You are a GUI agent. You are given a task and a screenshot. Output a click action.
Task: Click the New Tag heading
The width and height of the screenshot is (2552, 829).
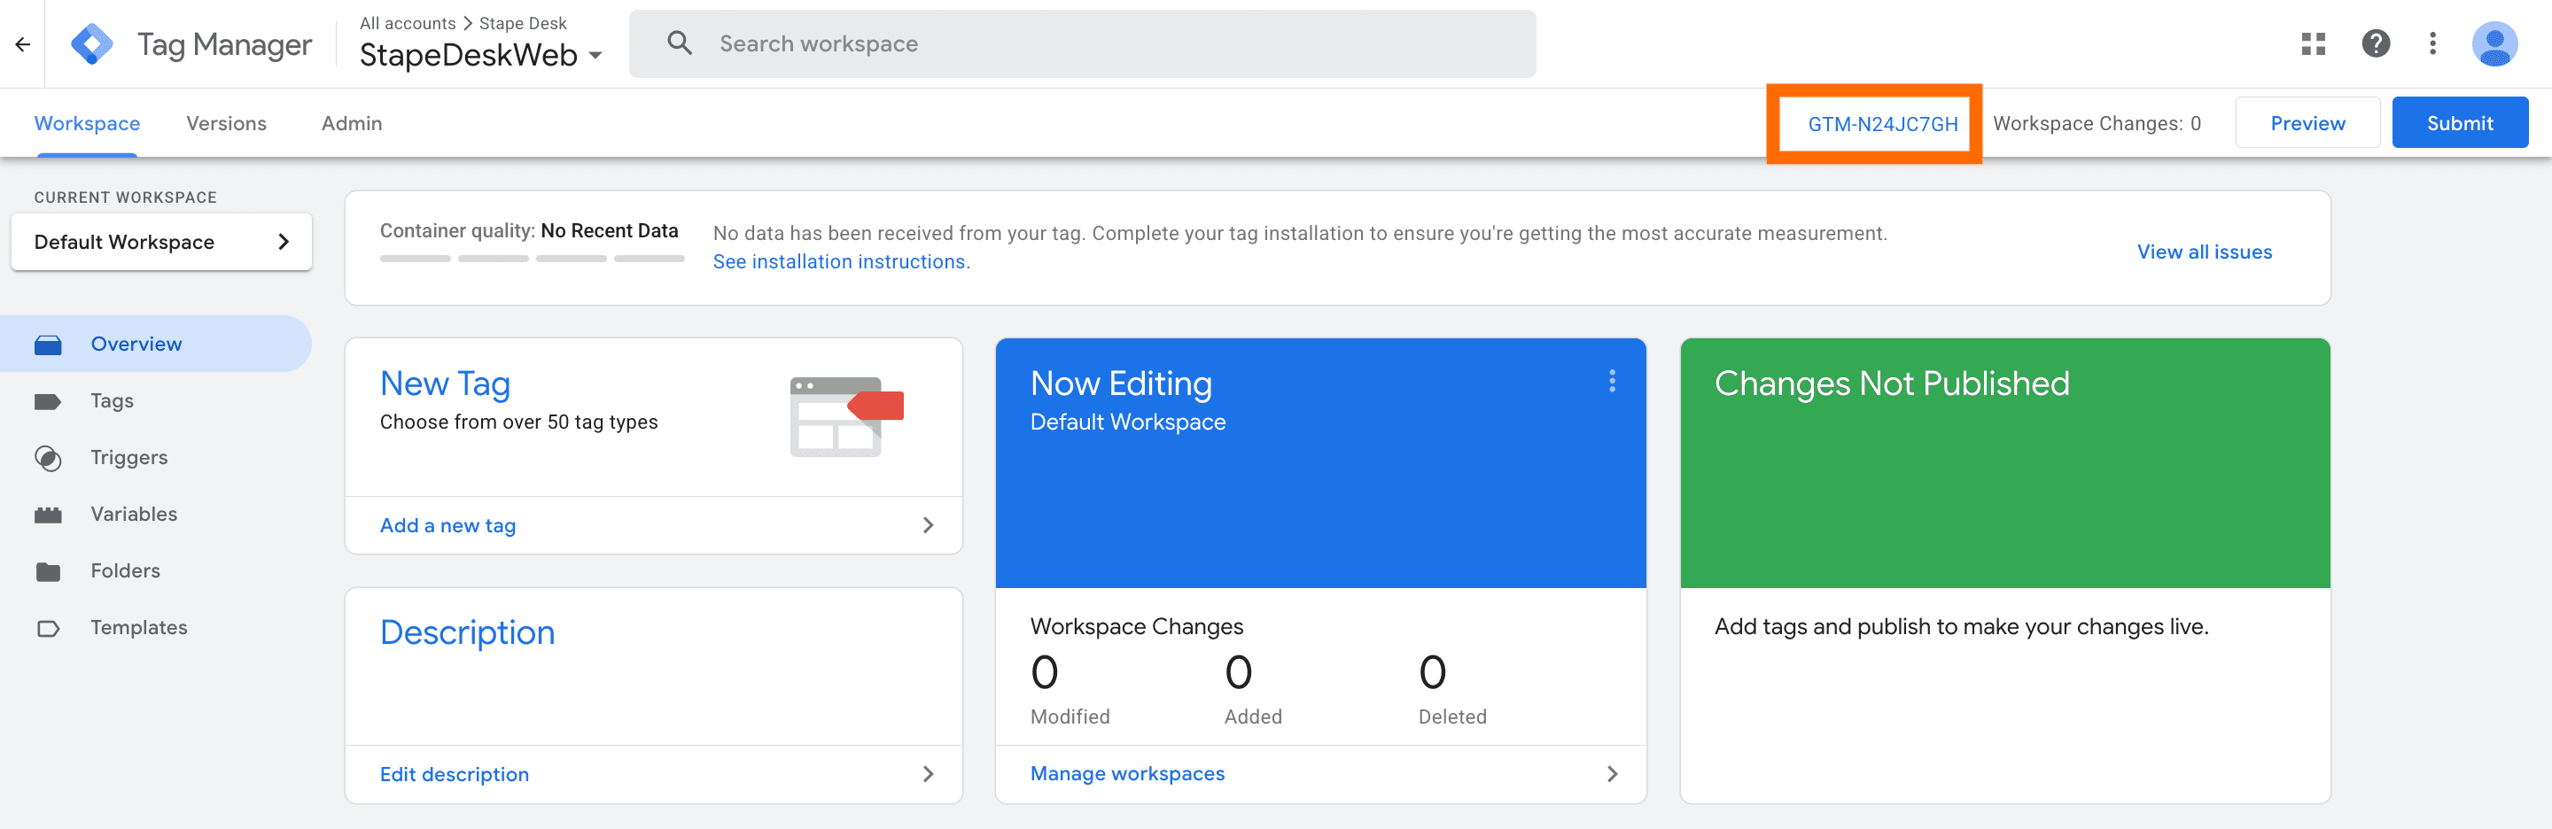click(x=445, y=384)
